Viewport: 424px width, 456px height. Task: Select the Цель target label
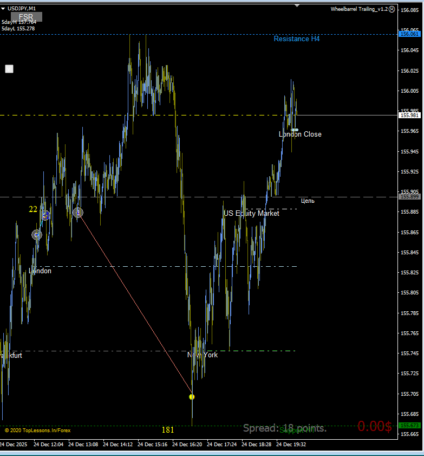pyautogui.click(x=308, y=201)
